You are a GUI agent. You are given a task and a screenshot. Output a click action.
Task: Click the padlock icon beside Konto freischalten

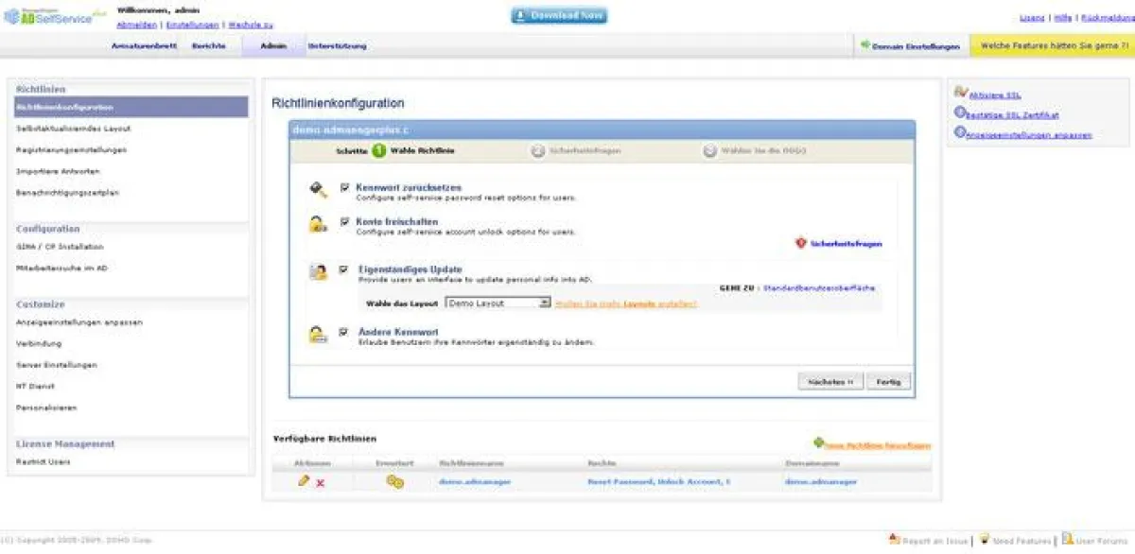318,224
